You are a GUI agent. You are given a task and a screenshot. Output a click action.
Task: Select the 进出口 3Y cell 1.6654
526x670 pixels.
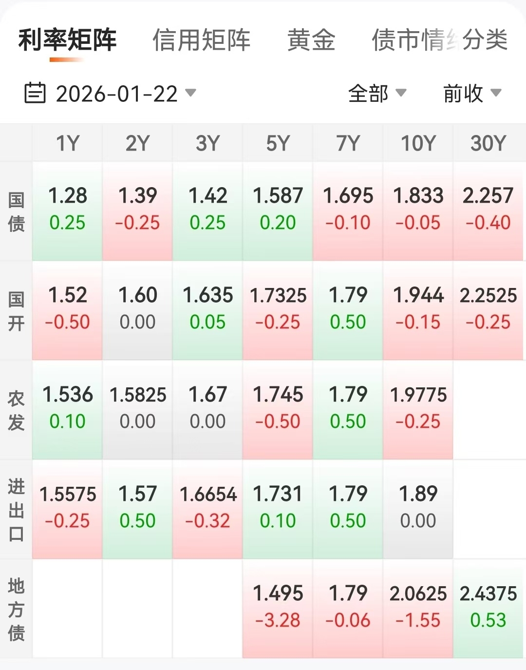[207, 508]
